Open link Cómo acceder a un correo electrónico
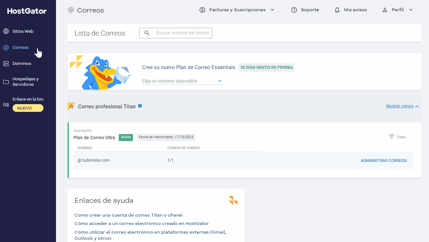Viewport: 429px width, 242px height. tap(142, 223)
